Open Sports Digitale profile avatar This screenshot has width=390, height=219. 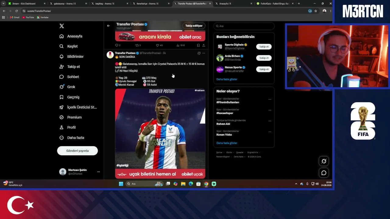click(x=220, y=47)
